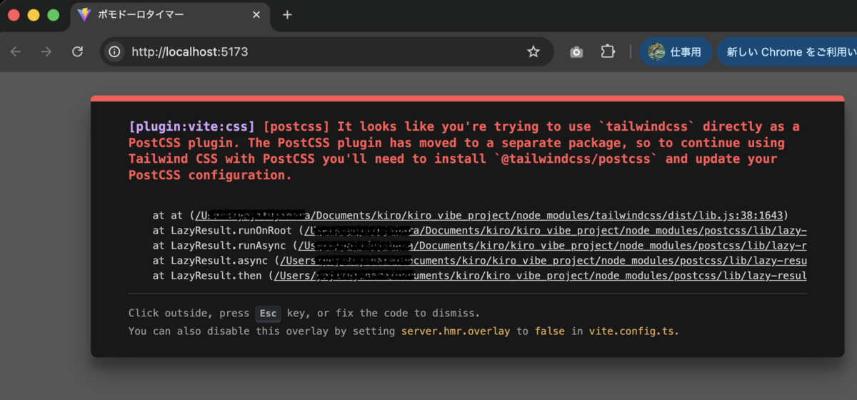Click the camera screenshot extension icon
Screen dimensions: 857x400
[576, 51]
